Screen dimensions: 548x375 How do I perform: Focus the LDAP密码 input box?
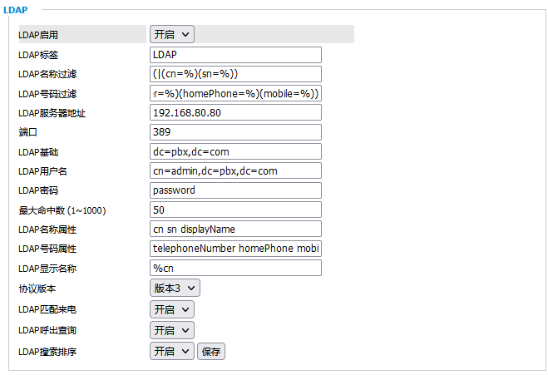coord(235,190)
